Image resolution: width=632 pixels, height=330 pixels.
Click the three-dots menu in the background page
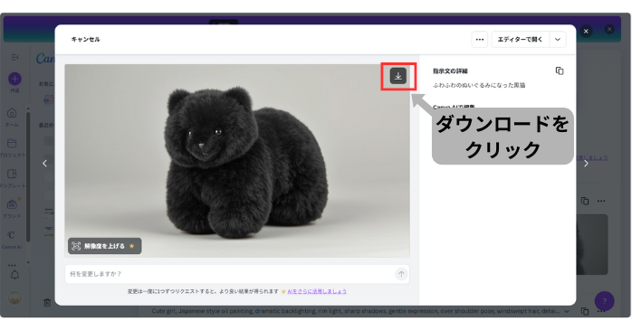point(601,201)
